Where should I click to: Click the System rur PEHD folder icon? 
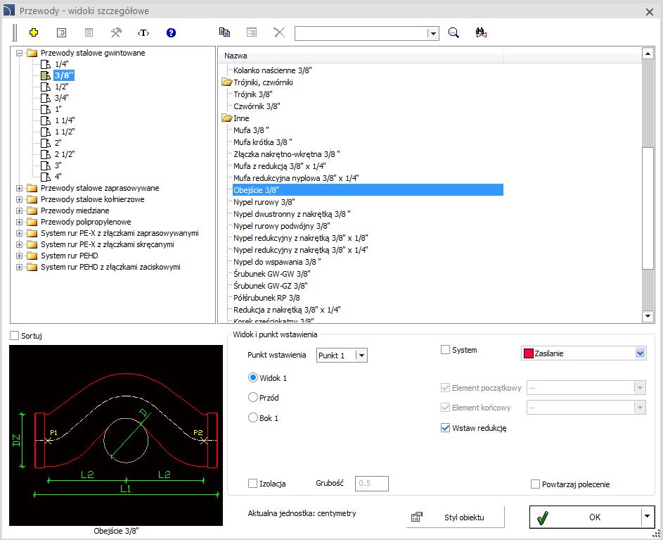click(x=32, y=256)
